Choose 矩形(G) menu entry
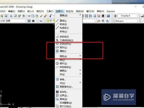The height and width of the screenshot is (108, 144). 69,48
